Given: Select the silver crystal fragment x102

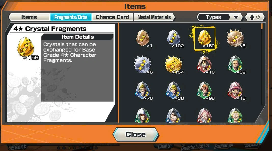Looking at the screenshot, I should pos(173,38).
